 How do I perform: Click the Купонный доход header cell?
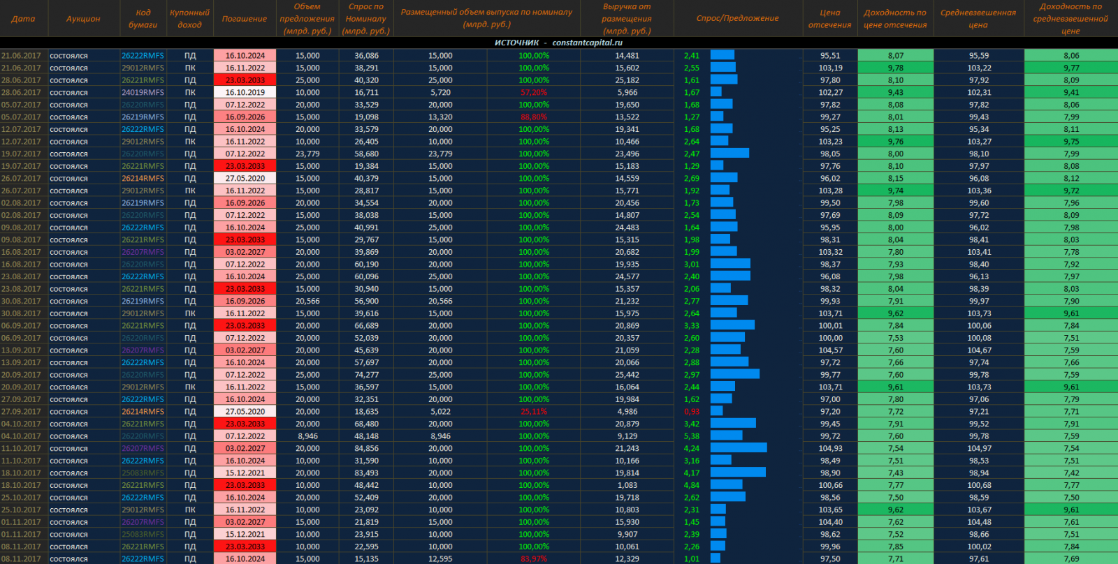(189, 19)
